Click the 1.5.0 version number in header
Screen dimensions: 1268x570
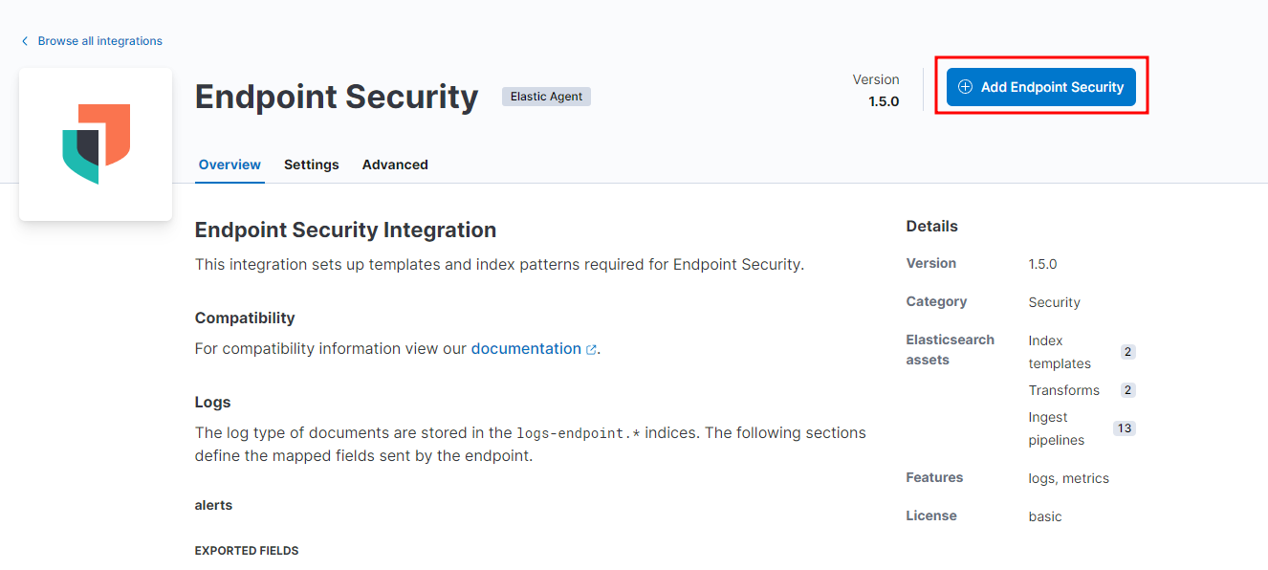(x=884, y=101)
